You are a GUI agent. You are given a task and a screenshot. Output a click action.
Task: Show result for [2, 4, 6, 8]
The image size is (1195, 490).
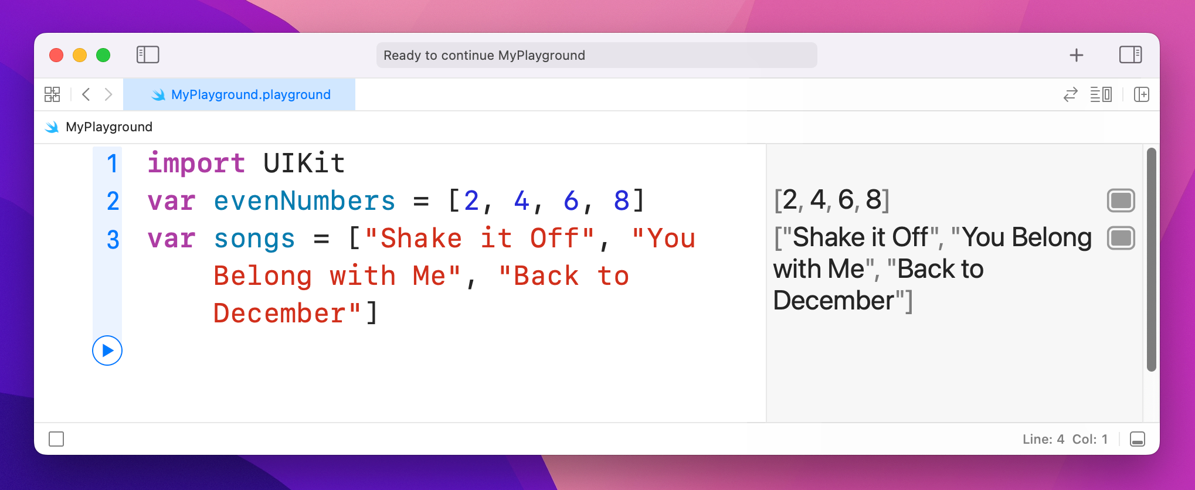point(1121,200)
